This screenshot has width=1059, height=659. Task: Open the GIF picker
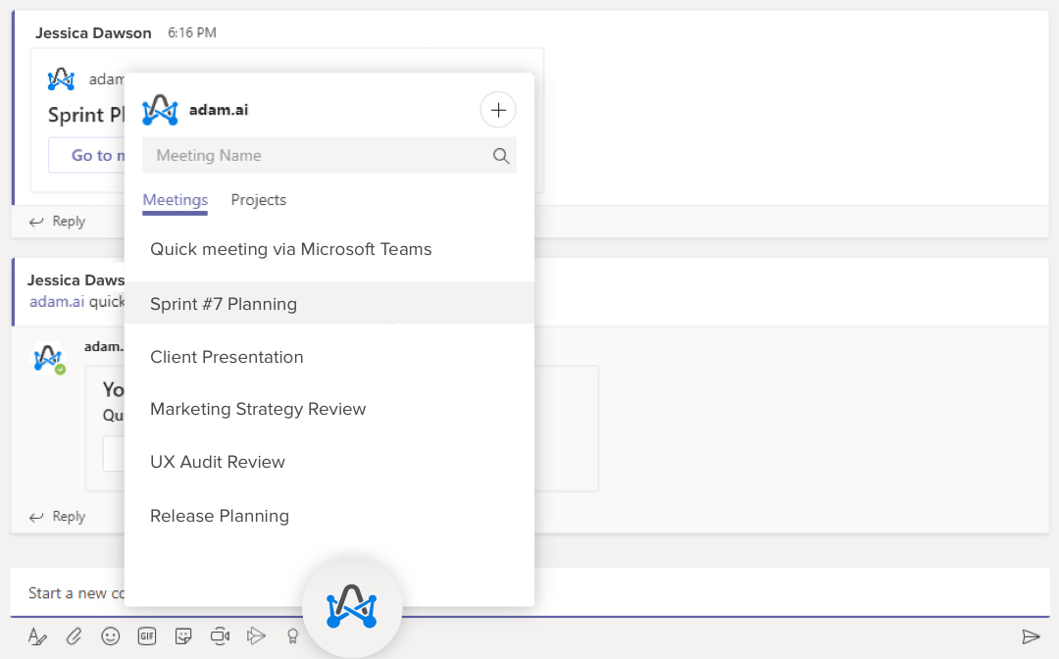pos(146,636)
